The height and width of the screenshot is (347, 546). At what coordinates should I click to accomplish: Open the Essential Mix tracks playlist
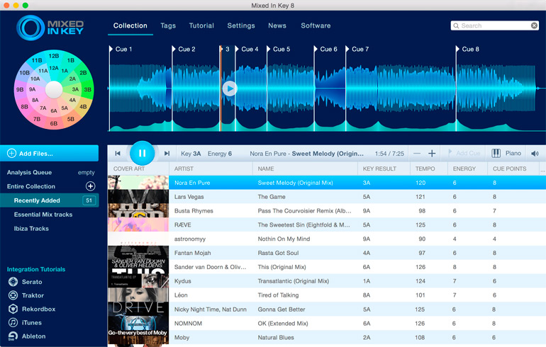pos(43,215)
